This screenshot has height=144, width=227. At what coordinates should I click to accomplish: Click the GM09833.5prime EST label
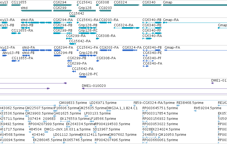[x=73, y=103]
